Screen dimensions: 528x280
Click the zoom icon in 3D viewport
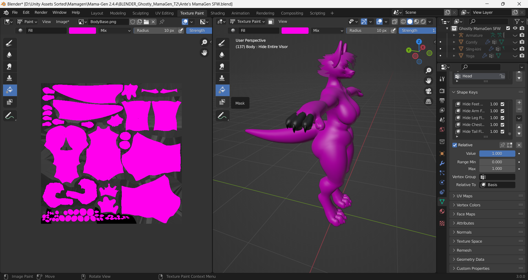click(x=428, y=71)
